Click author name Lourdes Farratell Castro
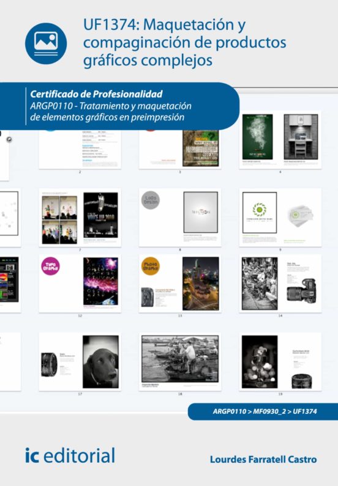 [263, 459]
